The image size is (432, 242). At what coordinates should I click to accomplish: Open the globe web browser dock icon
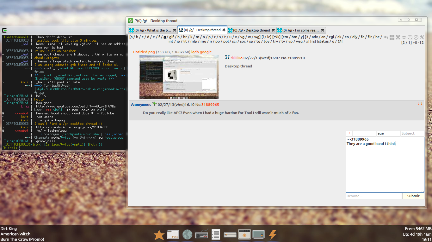point(188,234)
